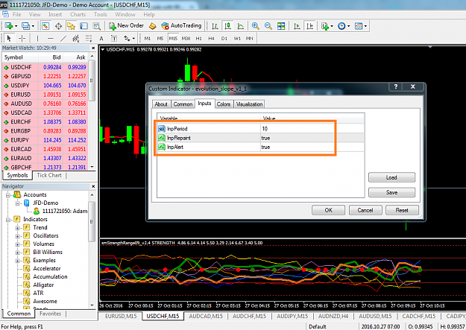Screen dimensions: 466x330
Task: Open the Profiles toolbar icon
Action: click(26, 26)
